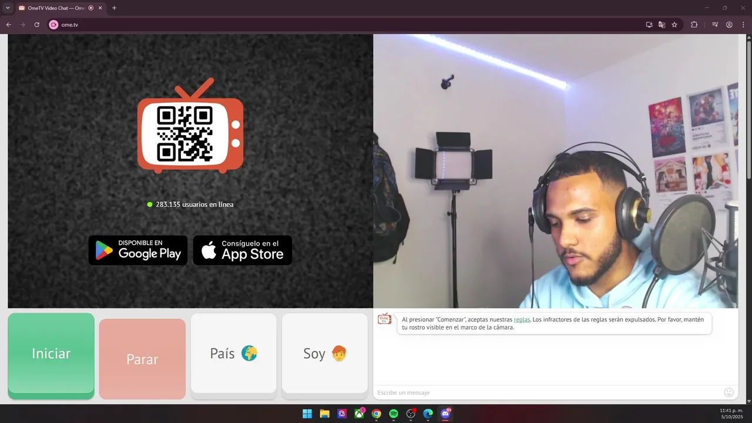752x423 pixels.
Task: Click the Escribe un mensaje input field
Action: [x=549, y=392]
